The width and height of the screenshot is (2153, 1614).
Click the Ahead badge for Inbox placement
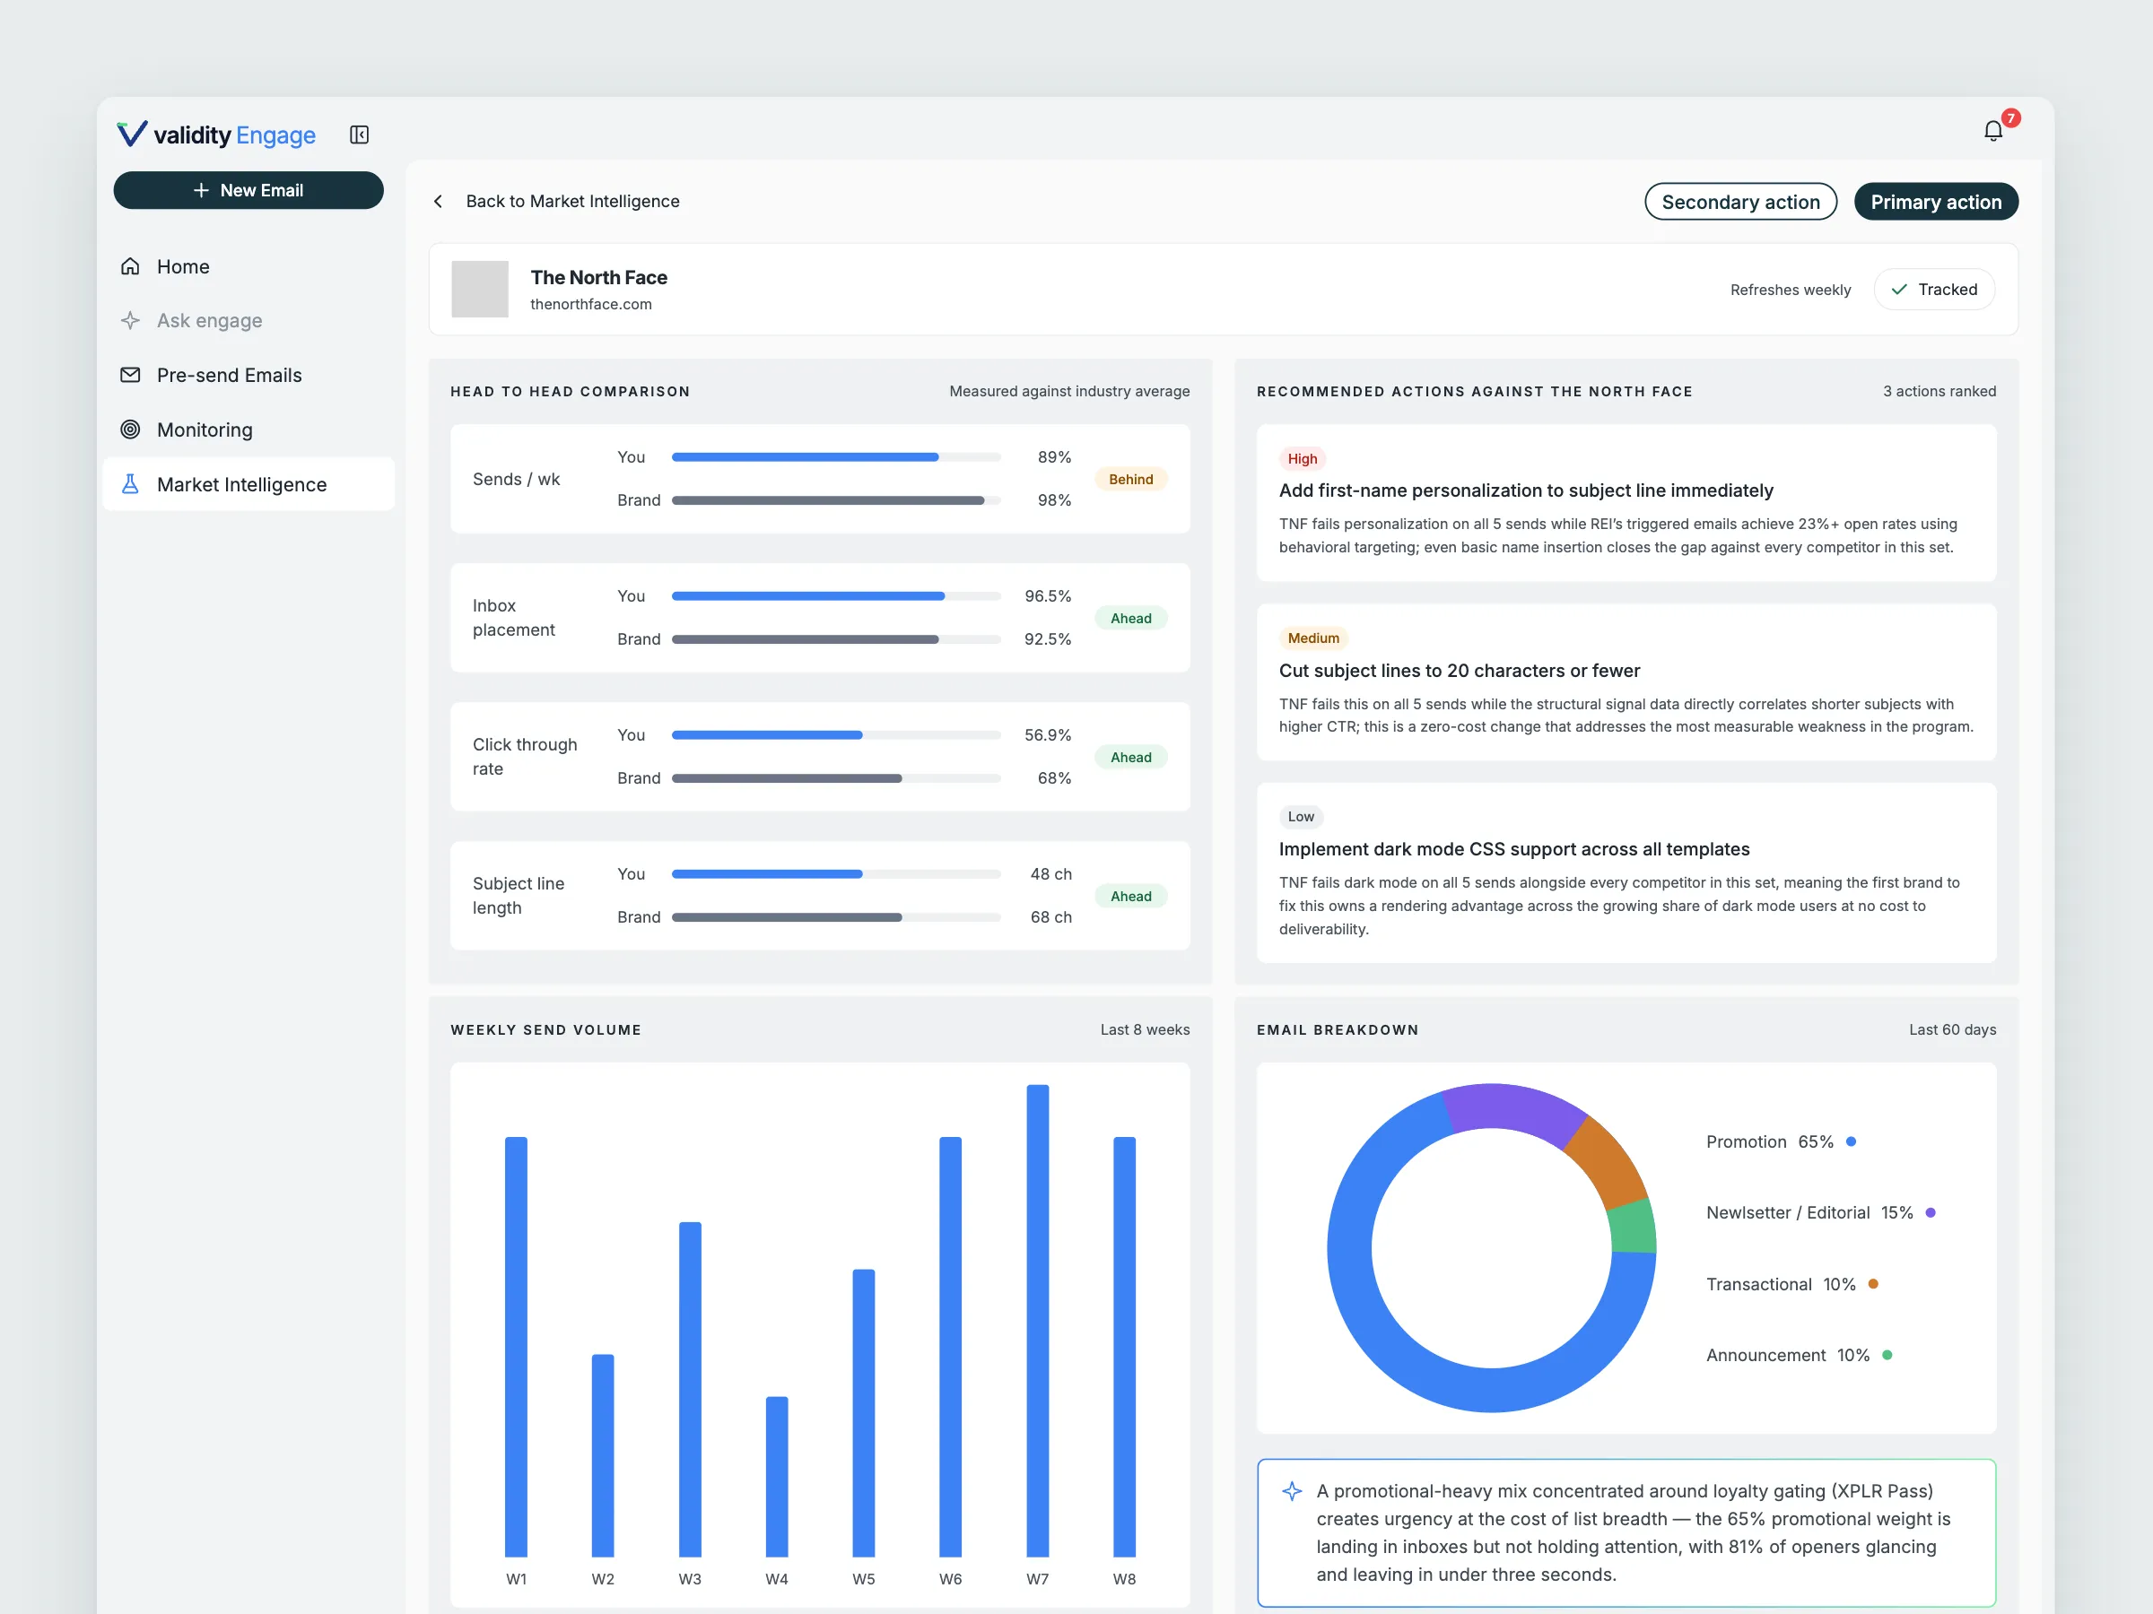click(1130, 618)
